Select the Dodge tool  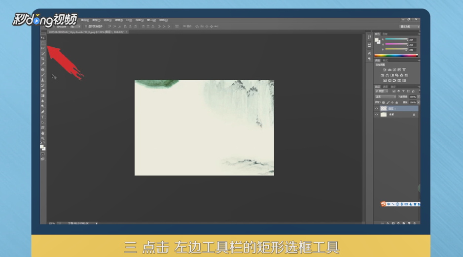click(43, 106)
